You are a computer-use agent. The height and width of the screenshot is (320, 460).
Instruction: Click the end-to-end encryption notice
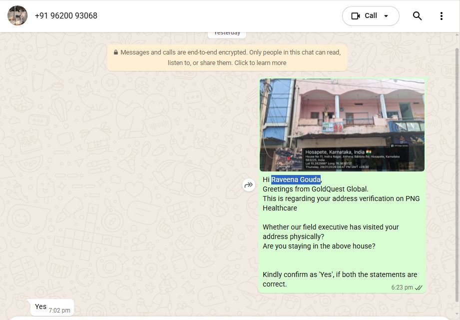pyautogui.click(x=227, y=57)
